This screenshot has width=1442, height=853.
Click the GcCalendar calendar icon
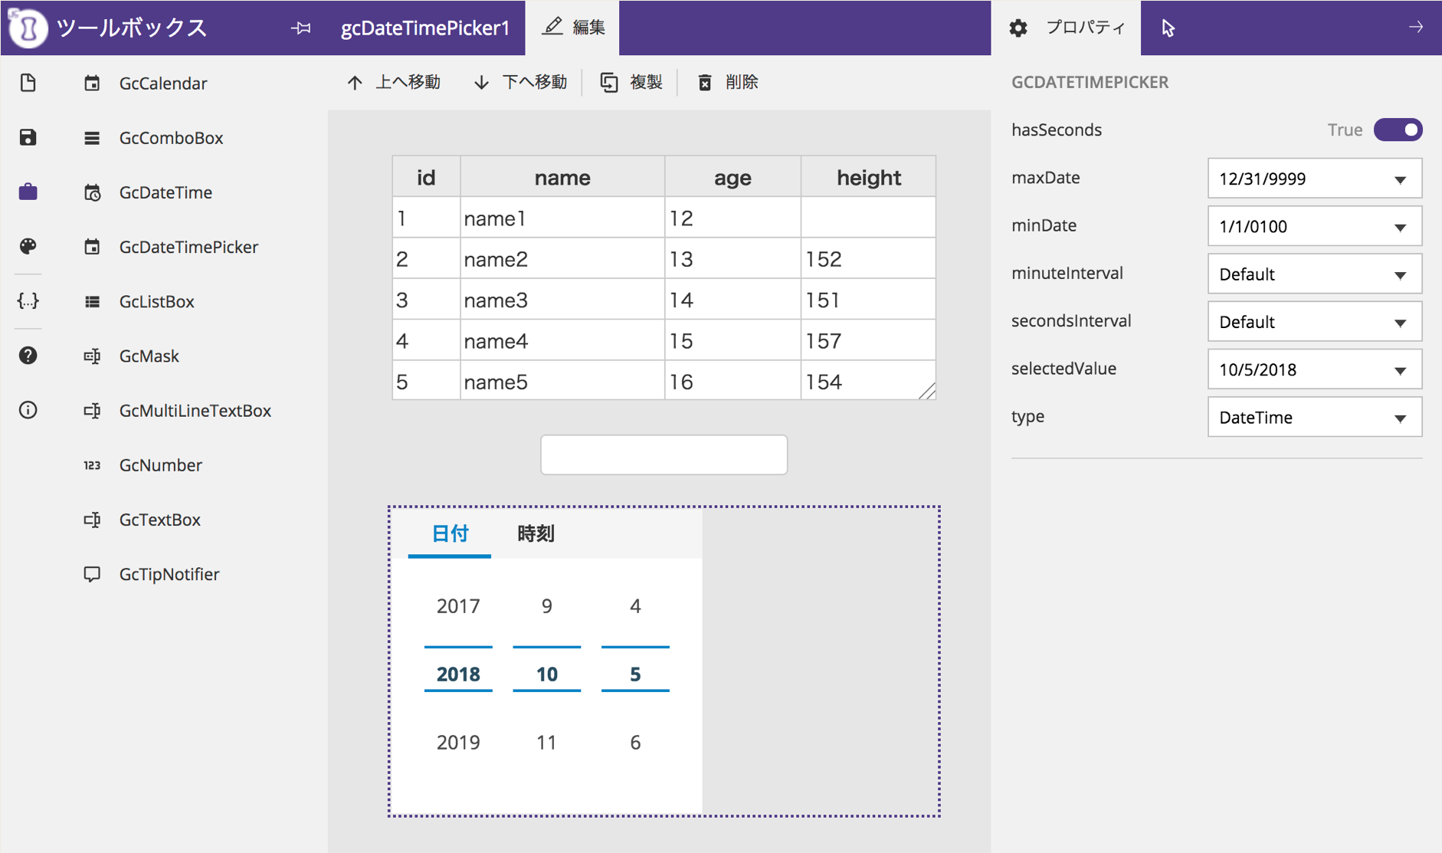(x=92, y=83)
